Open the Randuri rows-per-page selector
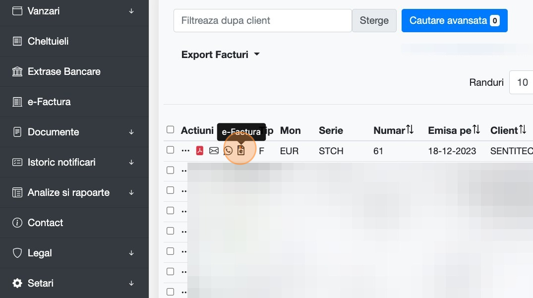Viewport: 533px width, 298px height. point(522,82)
